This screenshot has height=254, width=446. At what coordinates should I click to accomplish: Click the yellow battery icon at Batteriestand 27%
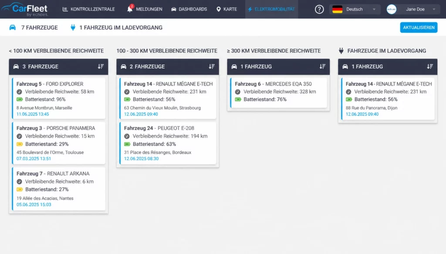20,190
